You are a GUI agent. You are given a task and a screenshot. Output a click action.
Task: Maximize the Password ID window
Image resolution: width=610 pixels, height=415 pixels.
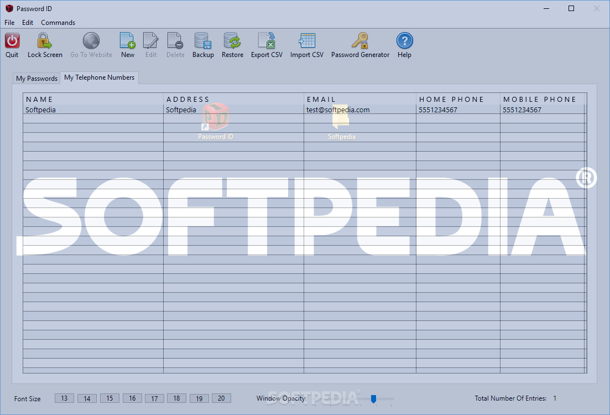[571, 8]
